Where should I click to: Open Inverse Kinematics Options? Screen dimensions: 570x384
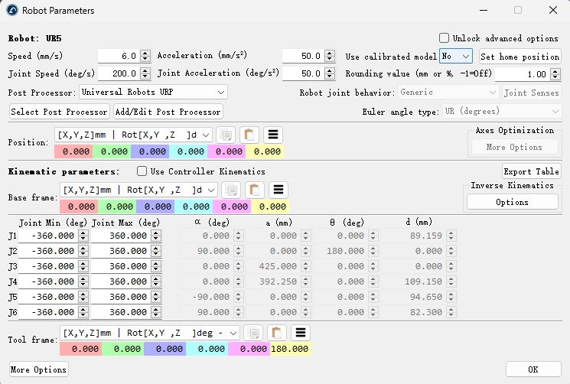[x=512, y=202]
